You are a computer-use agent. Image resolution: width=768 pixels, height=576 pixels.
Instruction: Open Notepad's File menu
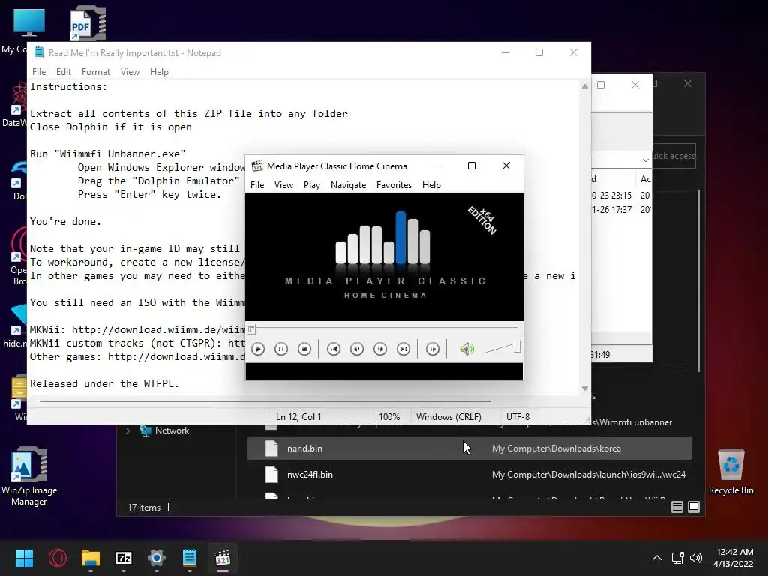[39, 72]
